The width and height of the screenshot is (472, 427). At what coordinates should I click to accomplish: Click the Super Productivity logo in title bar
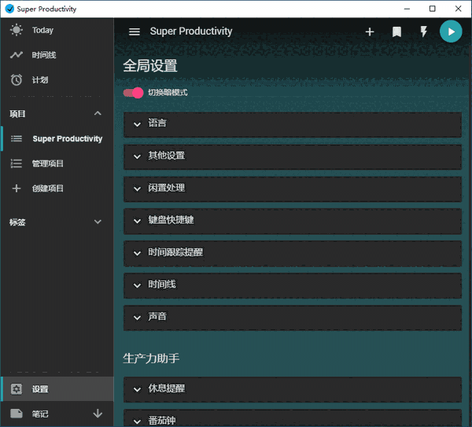(9, 9)
